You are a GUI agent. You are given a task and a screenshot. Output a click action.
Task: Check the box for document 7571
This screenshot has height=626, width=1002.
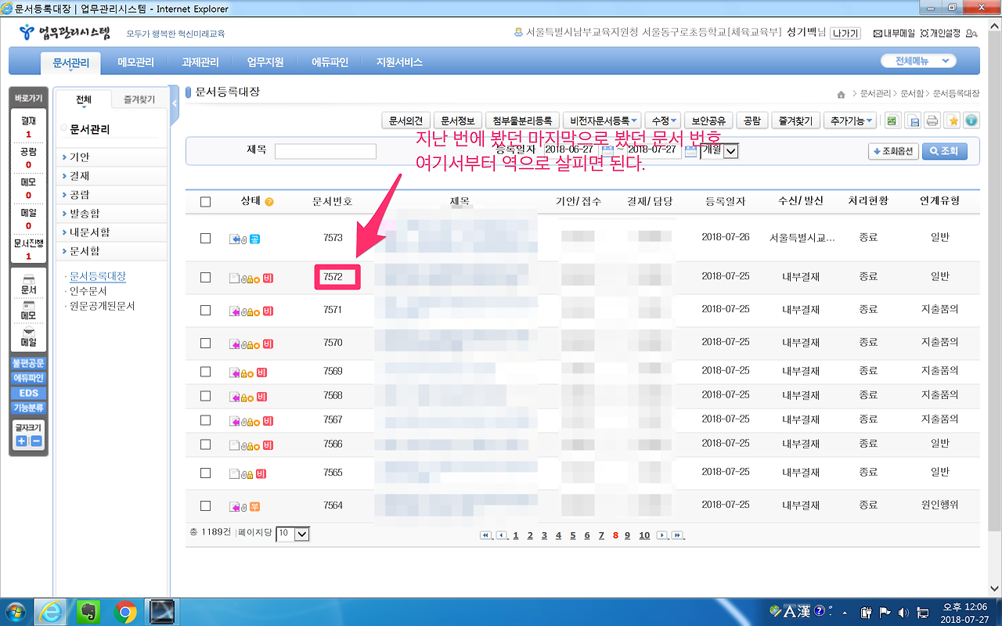pyautogui.click(x=206, y=310)
